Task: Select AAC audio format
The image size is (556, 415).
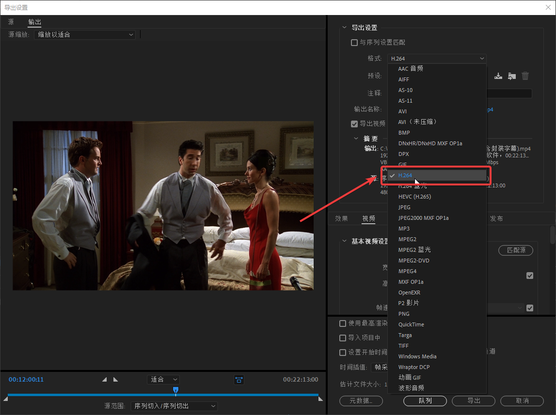Action: point(437,69)
